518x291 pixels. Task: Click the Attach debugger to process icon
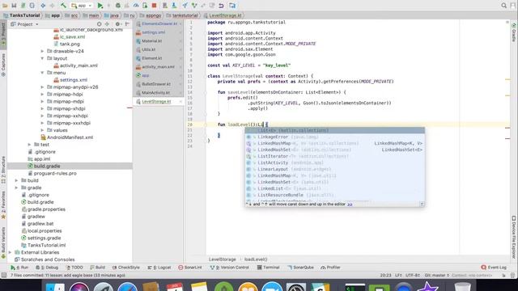[145, 6]
